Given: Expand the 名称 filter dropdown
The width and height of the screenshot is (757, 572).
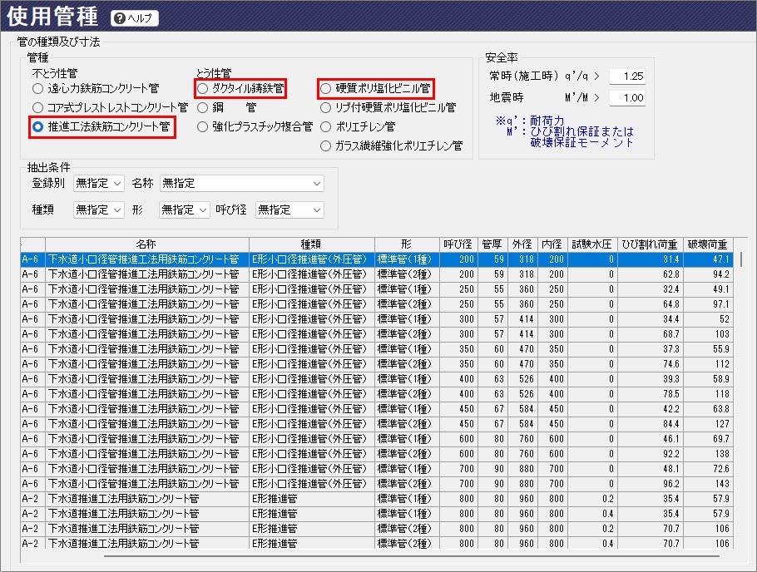Looking at the screenshot, I should point(242,183).
